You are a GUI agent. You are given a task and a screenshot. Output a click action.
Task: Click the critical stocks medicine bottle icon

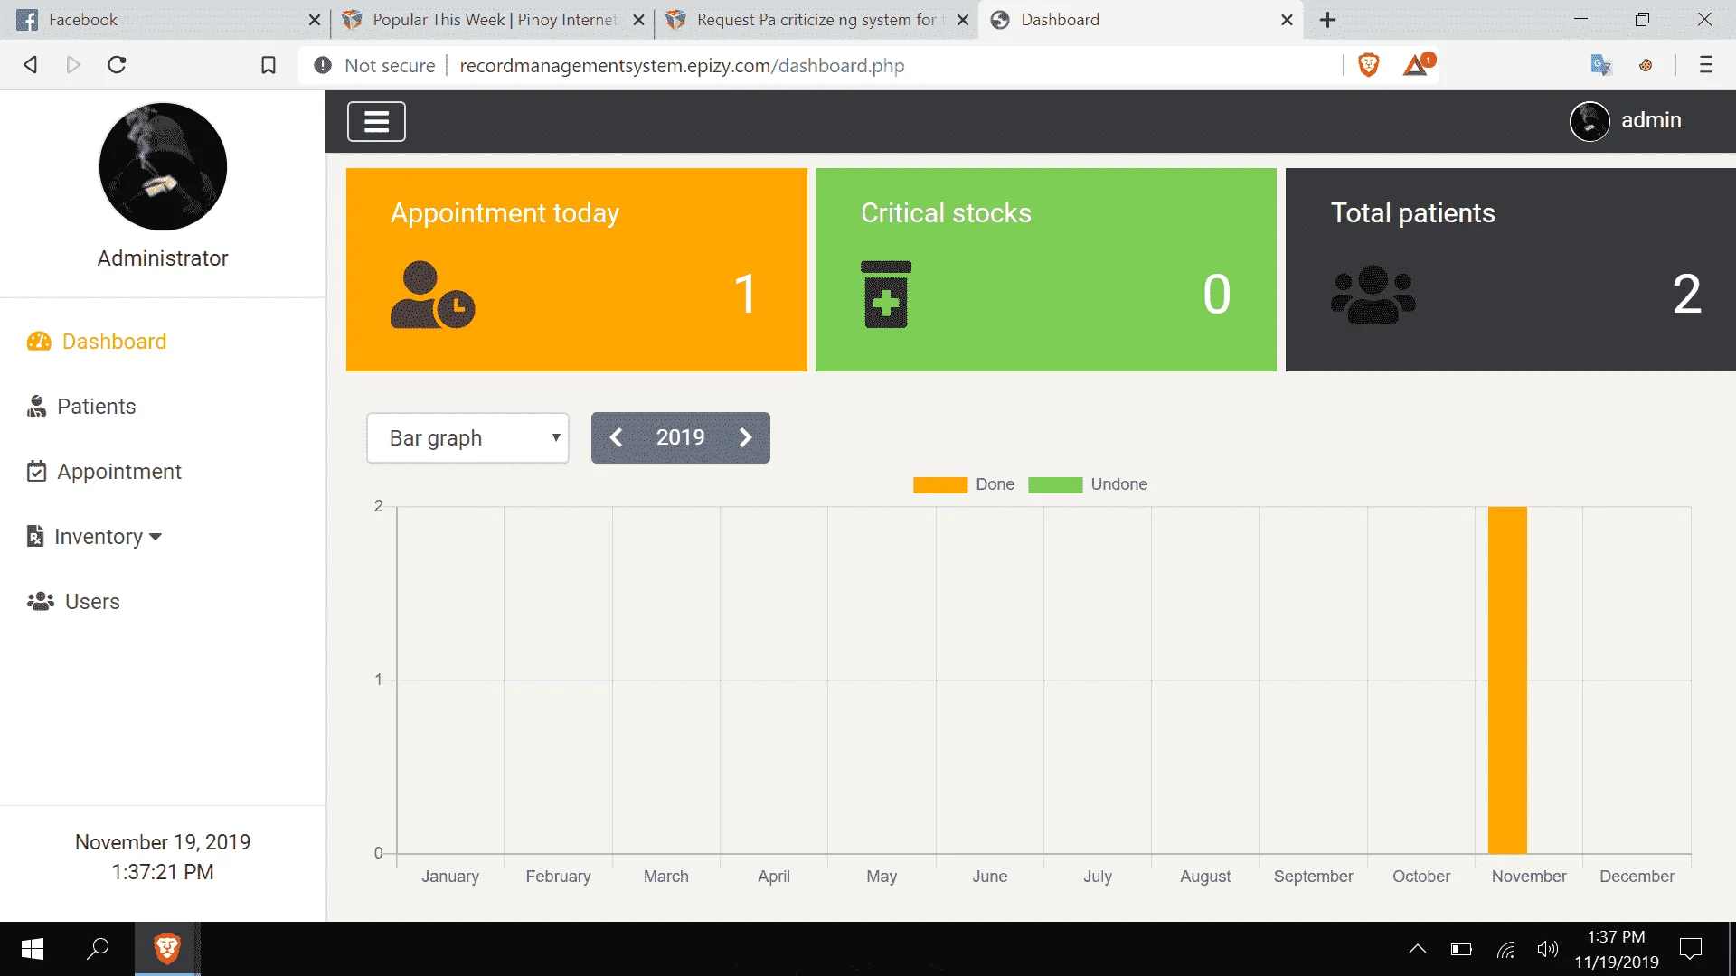tap(886, 295)
